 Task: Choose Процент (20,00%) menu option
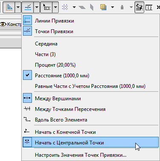click(x=91, y=65)
